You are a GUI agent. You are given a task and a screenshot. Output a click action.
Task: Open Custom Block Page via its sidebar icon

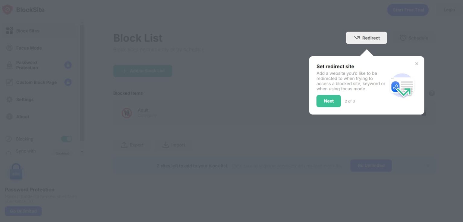point(9,82)
